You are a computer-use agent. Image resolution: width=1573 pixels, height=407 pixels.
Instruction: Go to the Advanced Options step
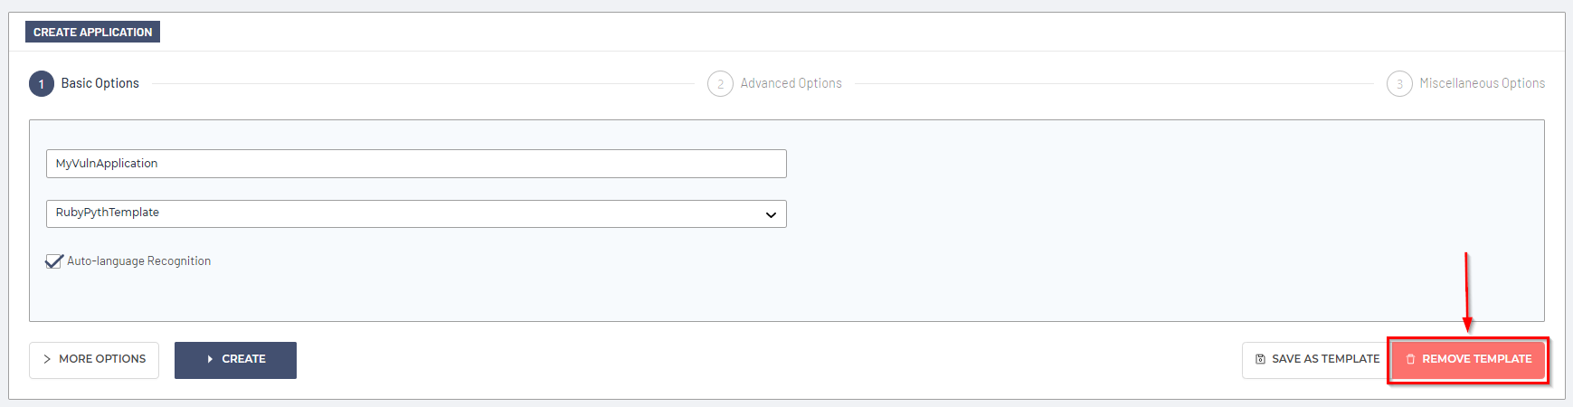point(791,83)
